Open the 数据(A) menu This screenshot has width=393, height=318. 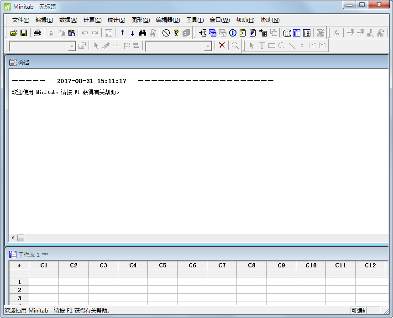pos(68,20)
